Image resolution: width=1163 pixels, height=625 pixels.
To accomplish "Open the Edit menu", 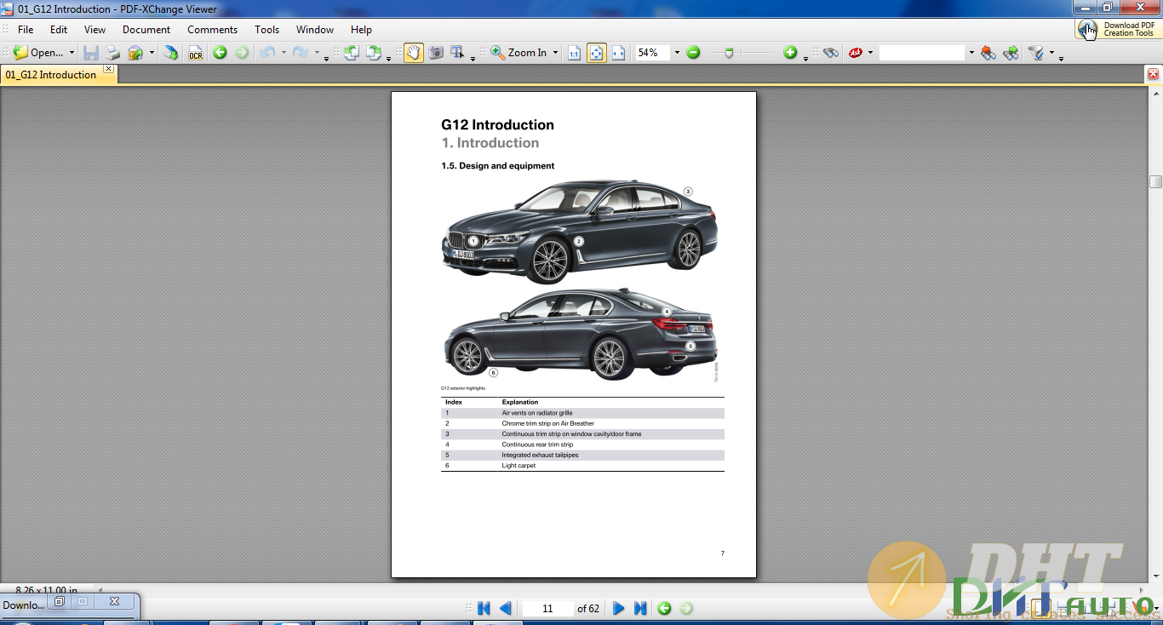I will (58, 29).
